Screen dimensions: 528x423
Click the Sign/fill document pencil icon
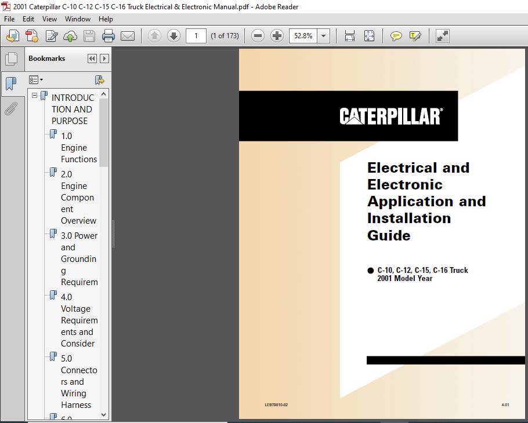click(x=52, y=36)
